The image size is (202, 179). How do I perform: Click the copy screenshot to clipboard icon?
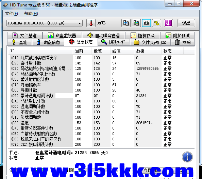(136, 23)
